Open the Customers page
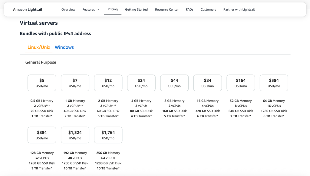Screen dimensions: 310x176 (x=208, y=9)
